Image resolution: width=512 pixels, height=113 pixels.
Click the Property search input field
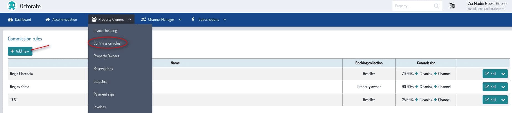tap(412, 6)
